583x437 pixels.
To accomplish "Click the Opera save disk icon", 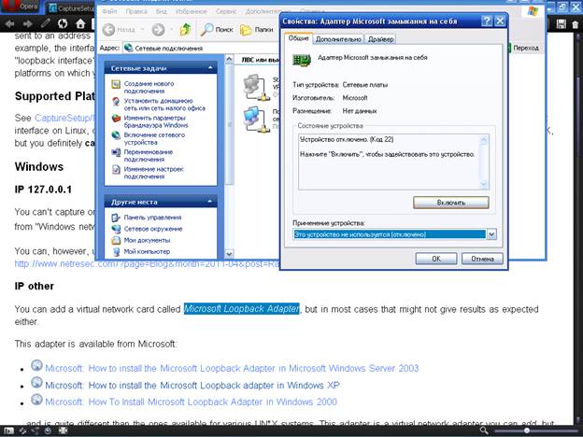I will click(562, 24).
